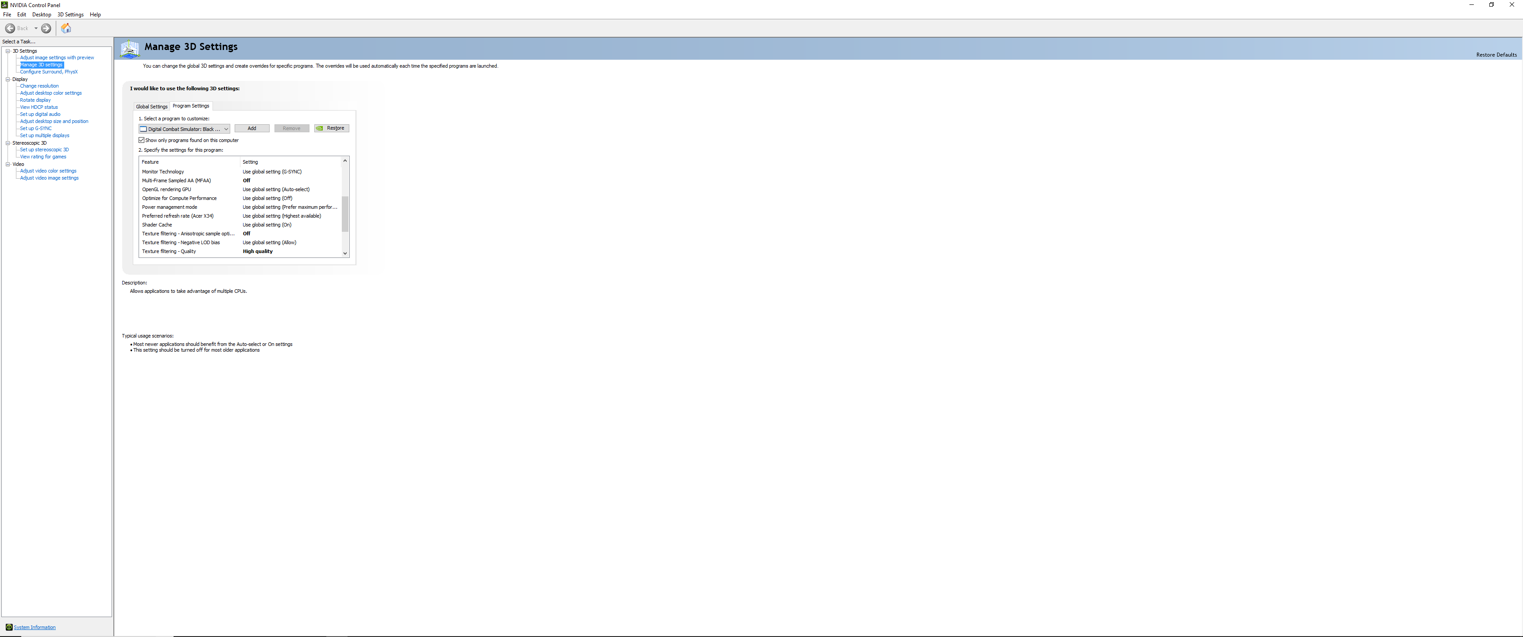Open the File menu
The width and height of the screenshot is (1523, 637).
coord(7,15)
